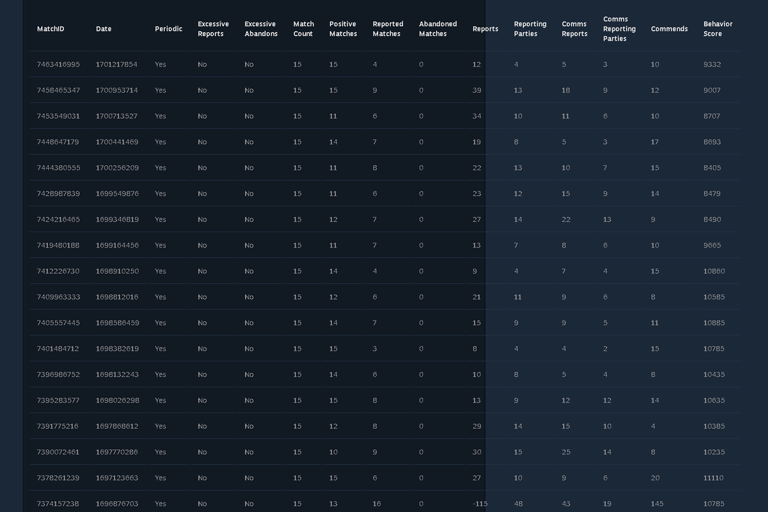Select match ID 7412226730

click(58, 271)
